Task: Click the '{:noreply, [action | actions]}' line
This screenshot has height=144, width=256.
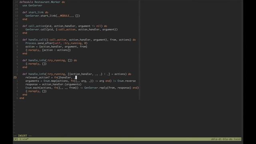Action: click(48, 50)
